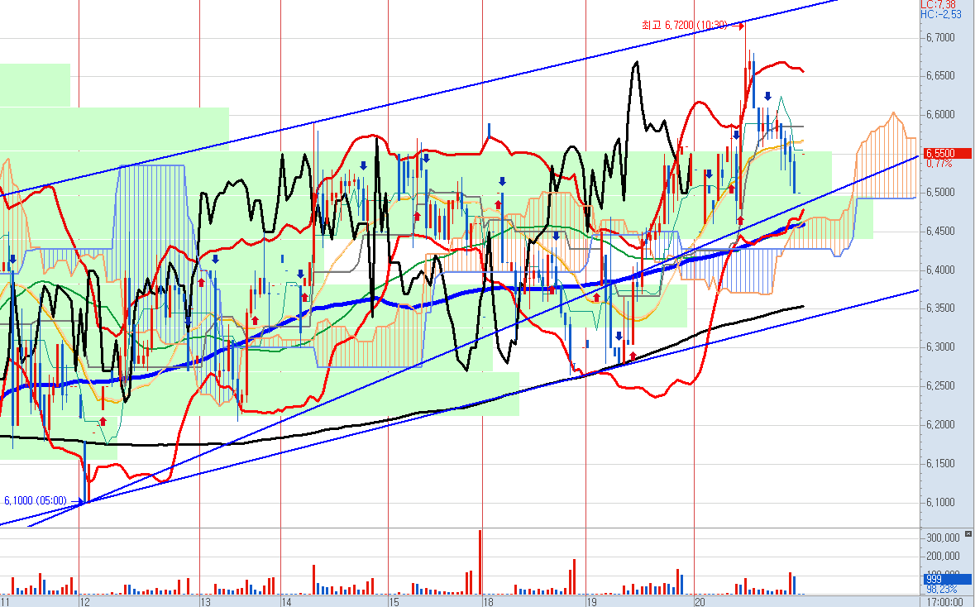Image resolution: width=975 pixels, height=607 pixels.
Task: Close the volume pane with X icon
Action: coord(968,534)
